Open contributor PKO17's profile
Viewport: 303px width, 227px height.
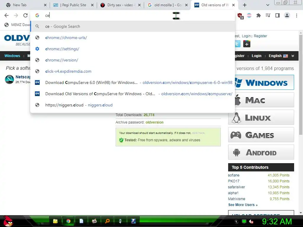234,181
